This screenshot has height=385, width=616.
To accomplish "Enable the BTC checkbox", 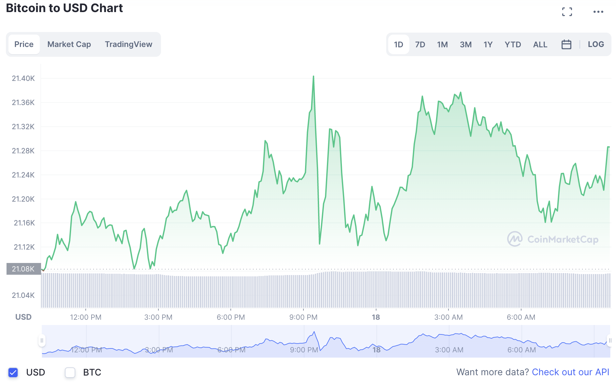I will pyautogui.click(x=70, y=372).
